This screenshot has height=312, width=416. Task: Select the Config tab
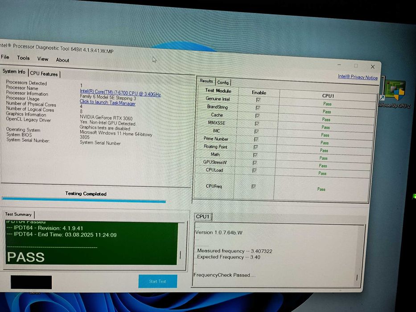[x=223, y=82]
